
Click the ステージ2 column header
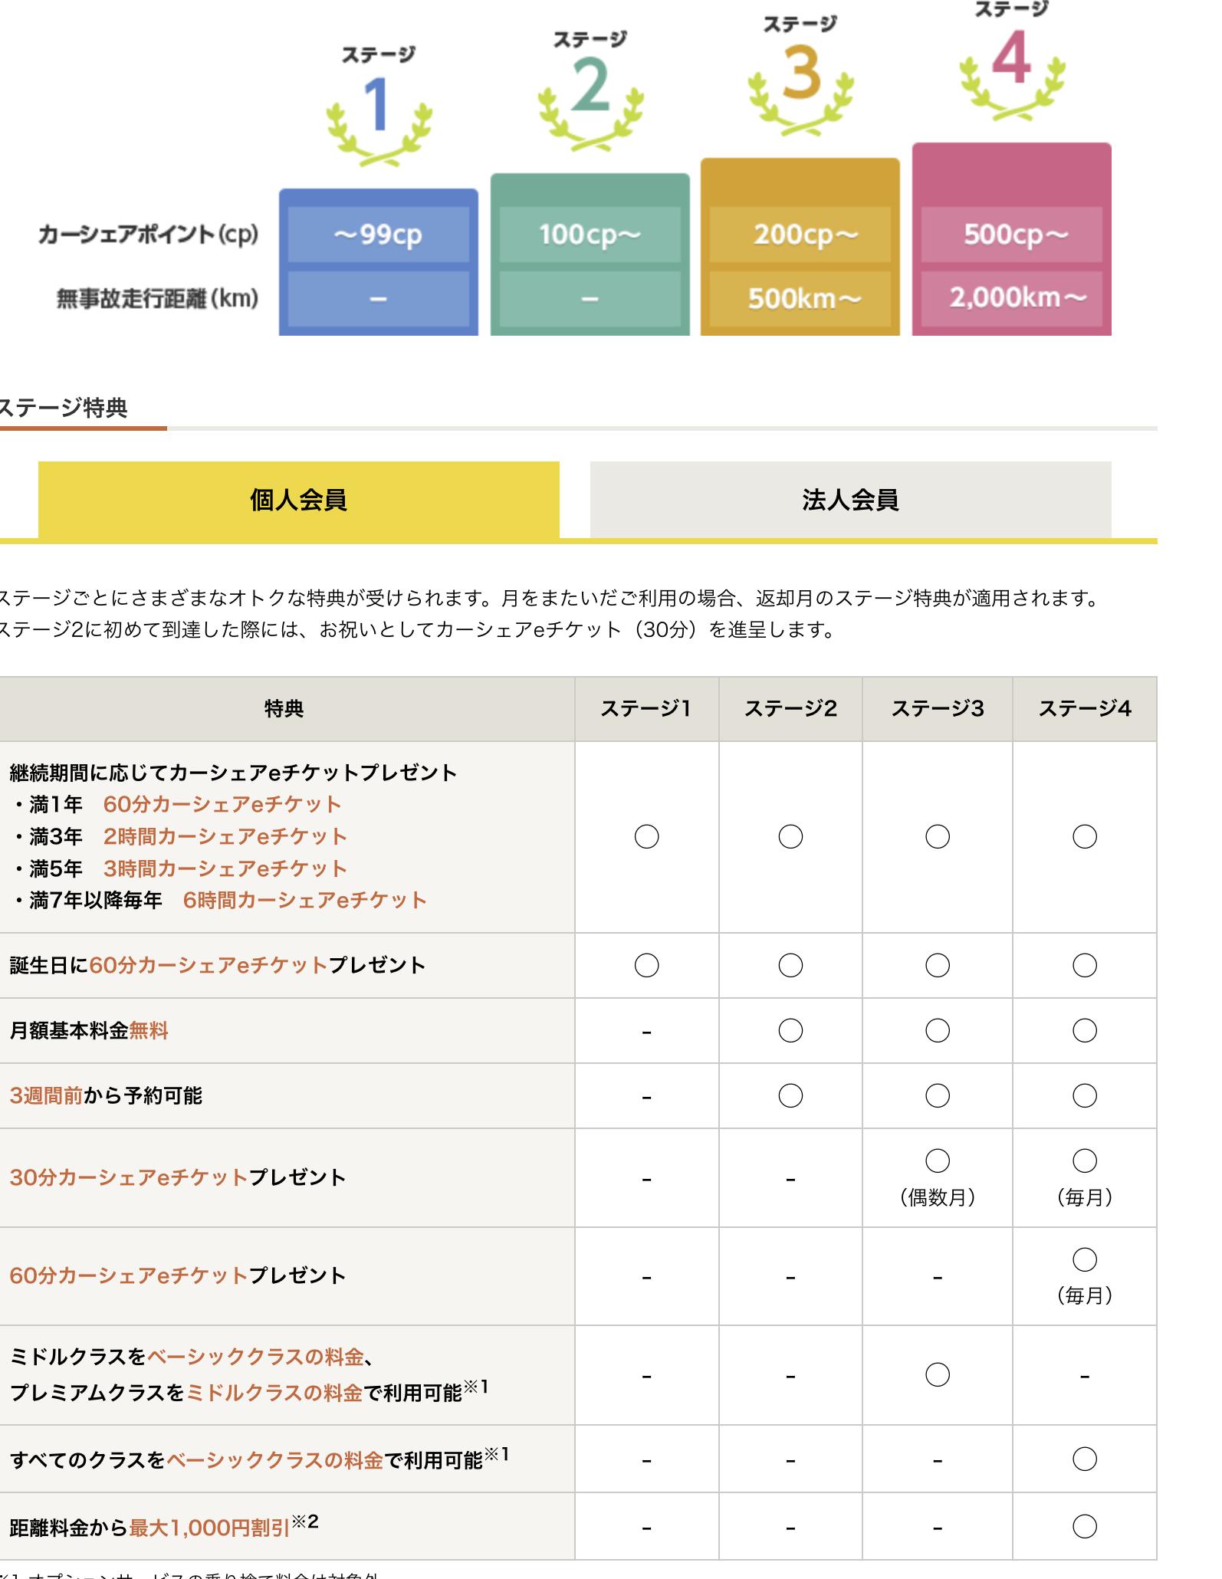(x=790, y=709)
